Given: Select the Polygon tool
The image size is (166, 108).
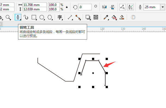Looking at the screenshot, I should [50, 17].
